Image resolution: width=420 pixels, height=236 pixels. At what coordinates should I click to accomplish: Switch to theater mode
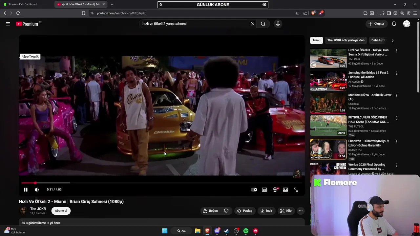point(285,189)
